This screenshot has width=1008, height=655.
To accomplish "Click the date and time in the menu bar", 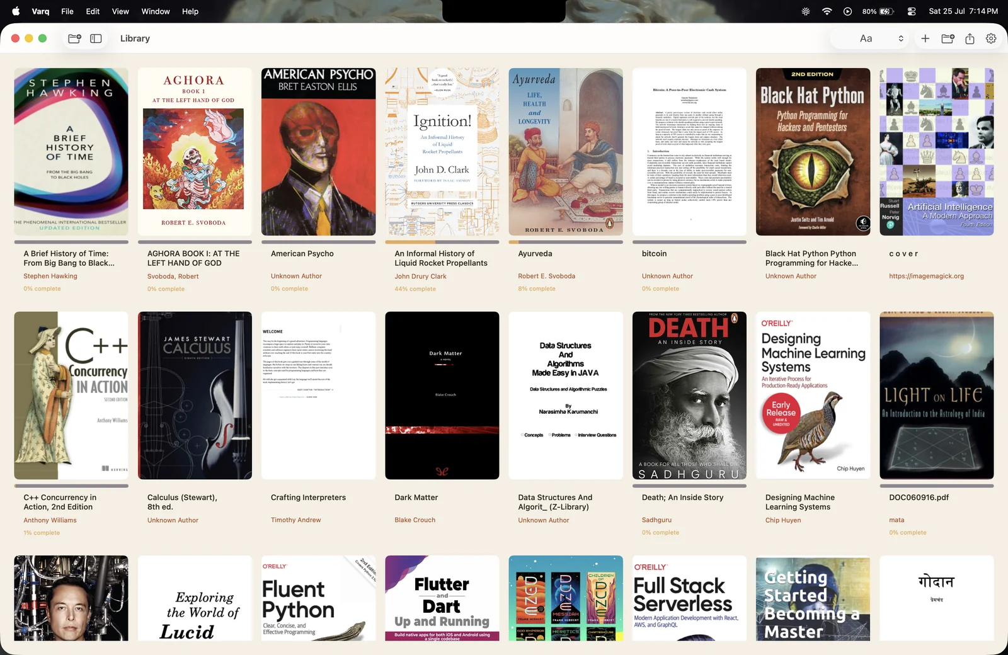I will tap(963, 11).
